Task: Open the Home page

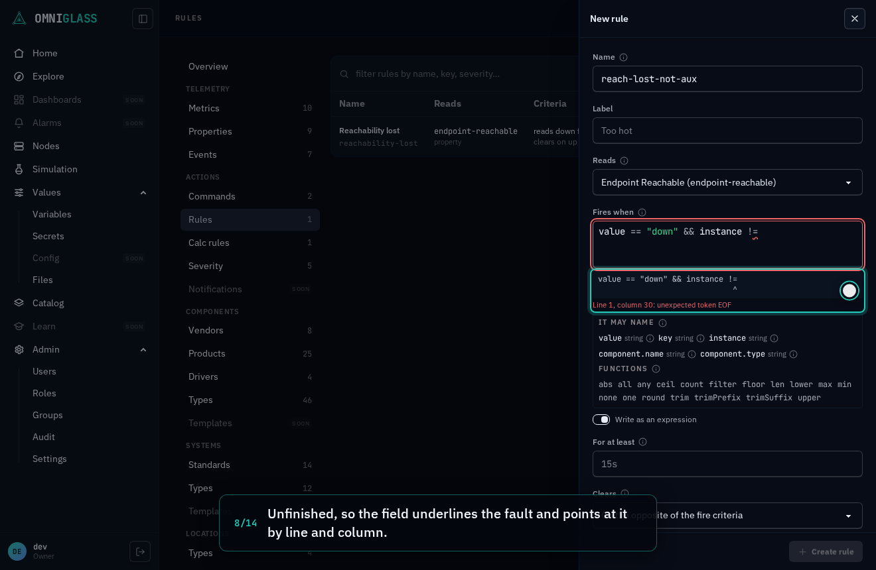Action: (x=45, y=53)
